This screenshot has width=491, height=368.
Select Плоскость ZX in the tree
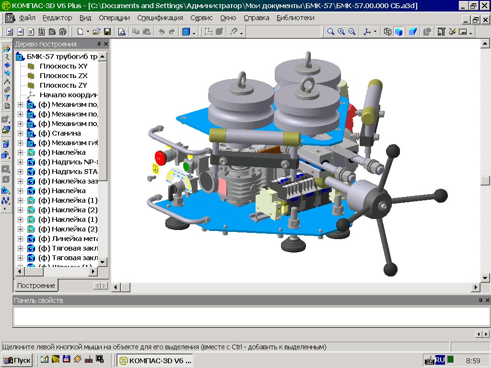click(x=63, y=76)
